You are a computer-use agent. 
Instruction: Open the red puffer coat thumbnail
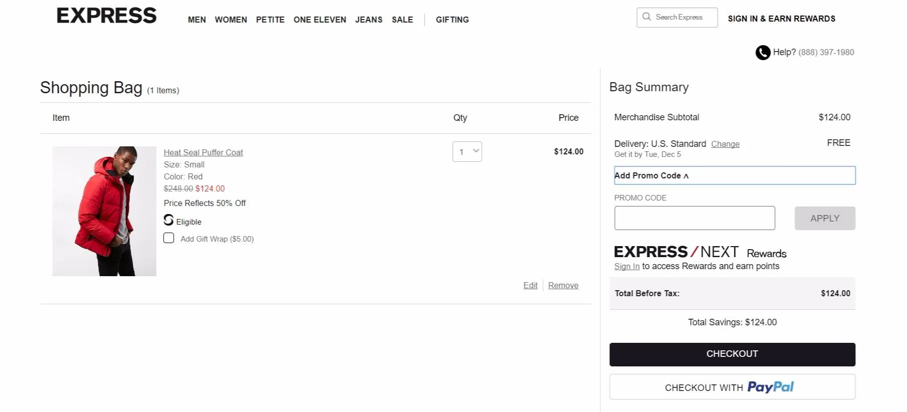point(104,211)
